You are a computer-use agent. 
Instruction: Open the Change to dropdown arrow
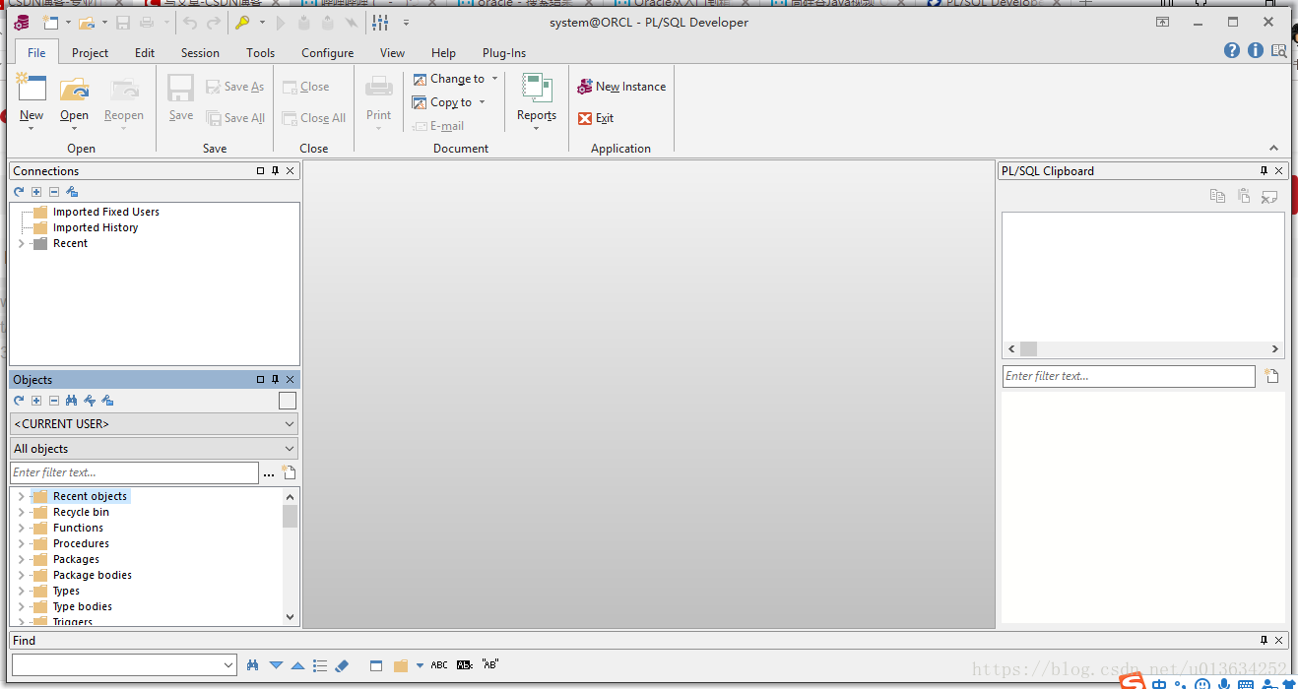pos(494,79)
